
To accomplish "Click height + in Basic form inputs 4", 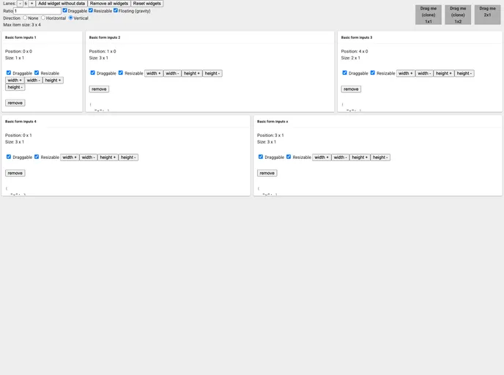I will pos(108,157).
